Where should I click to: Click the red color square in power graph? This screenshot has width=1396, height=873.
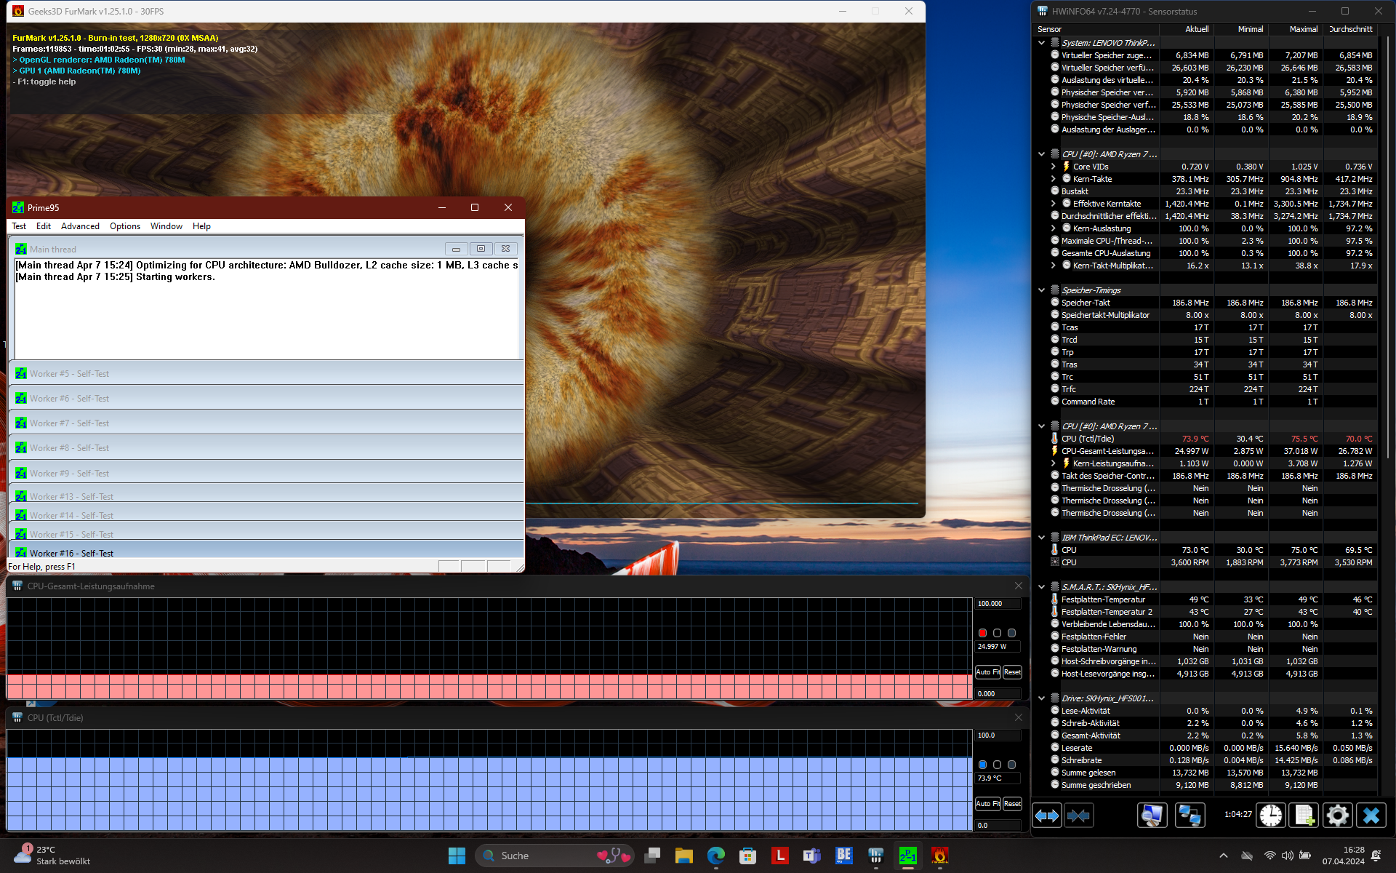(x=982, y=633)
